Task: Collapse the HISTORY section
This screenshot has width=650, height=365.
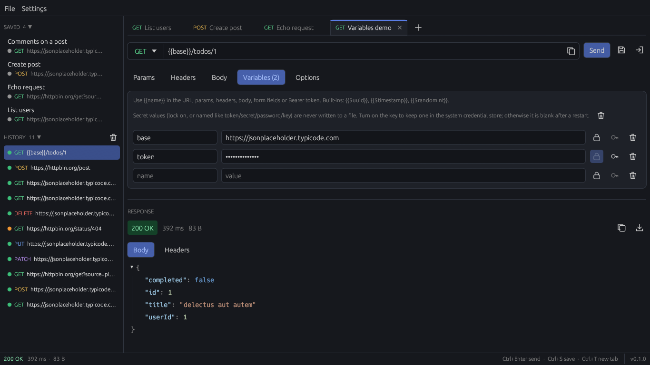Action: (22, 137)
